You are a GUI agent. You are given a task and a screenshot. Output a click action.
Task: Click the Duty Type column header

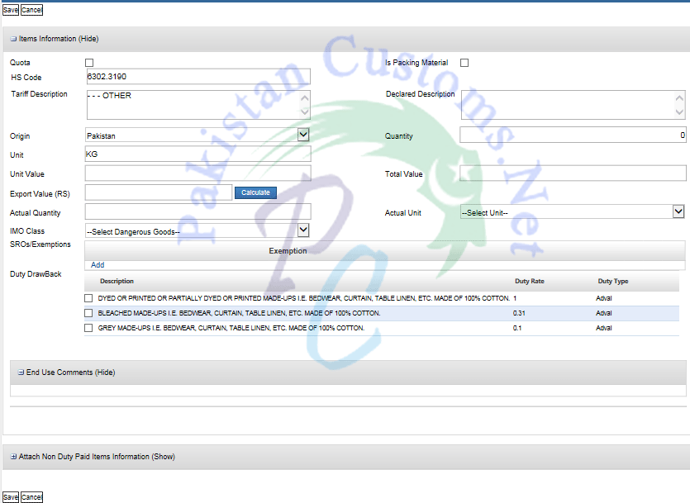click(x=613, y=281)
